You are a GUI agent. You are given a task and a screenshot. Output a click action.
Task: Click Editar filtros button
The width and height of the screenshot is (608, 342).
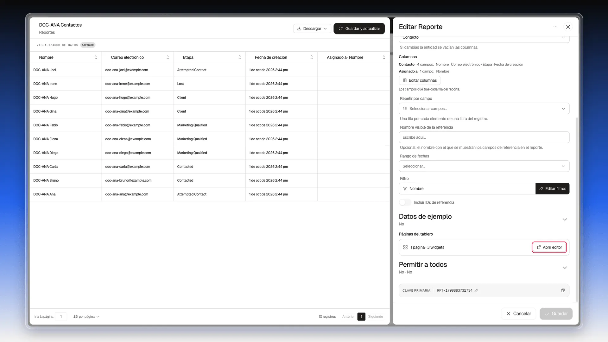(x=552, y=189)
